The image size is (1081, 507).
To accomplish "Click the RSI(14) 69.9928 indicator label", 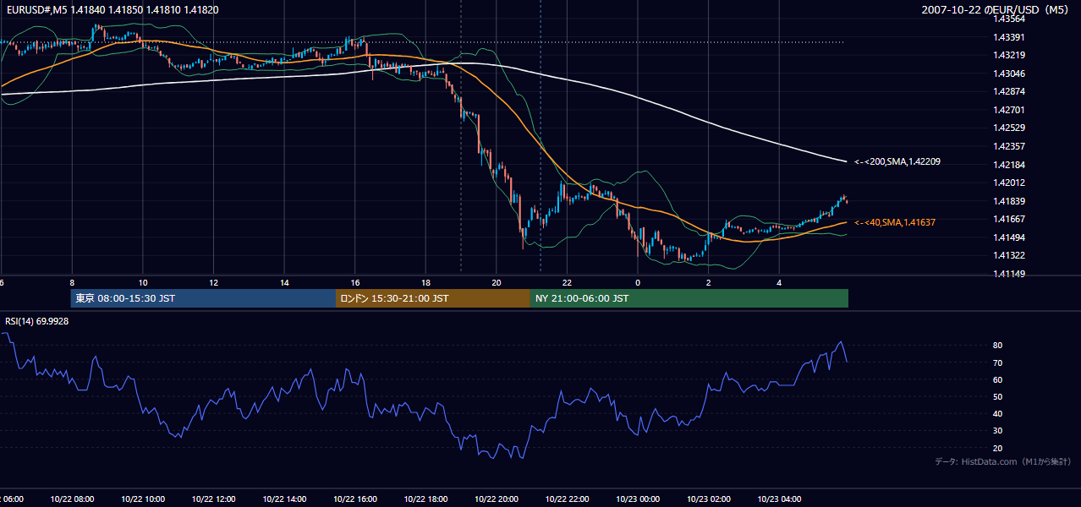I will tap(37, 321).
